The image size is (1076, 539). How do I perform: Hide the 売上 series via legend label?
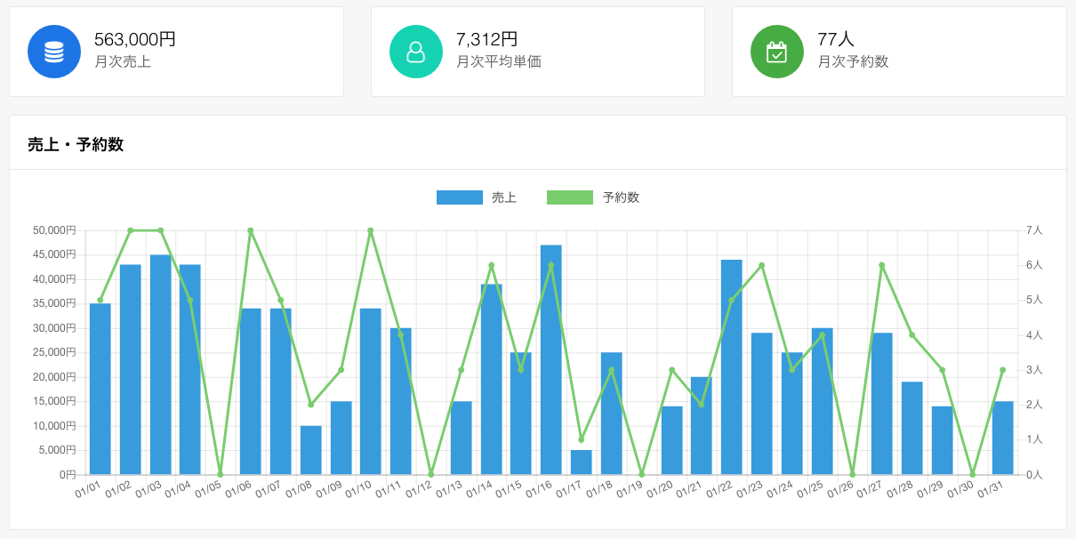pos(504,197)
